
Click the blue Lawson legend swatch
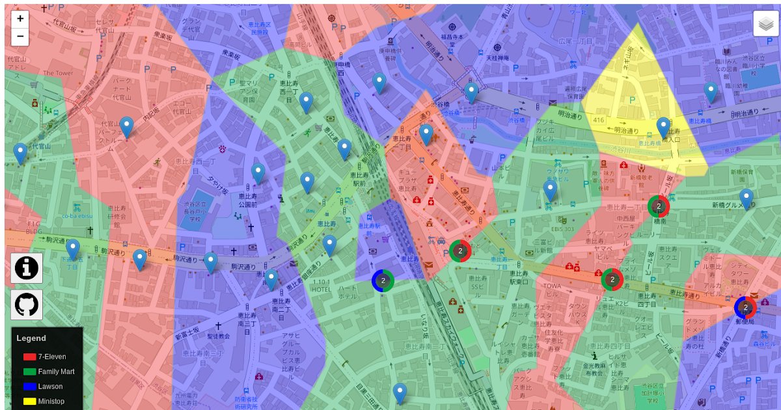point(29,387)
